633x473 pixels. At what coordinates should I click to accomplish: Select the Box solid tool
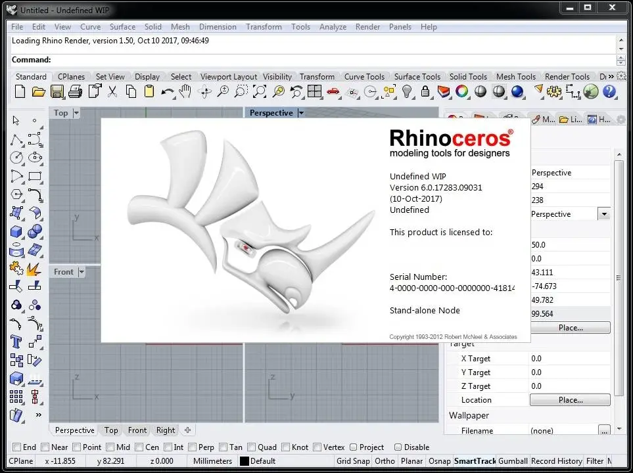pyautogui.click(x=16, y=232)
